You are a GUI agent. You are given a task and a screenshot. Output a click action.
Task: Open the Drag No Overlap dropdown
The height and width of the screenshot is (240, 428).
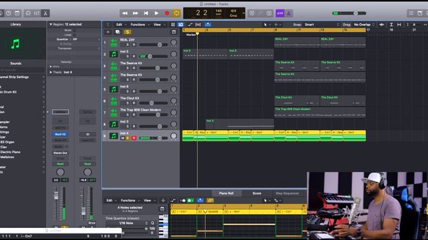coord(364,25)
